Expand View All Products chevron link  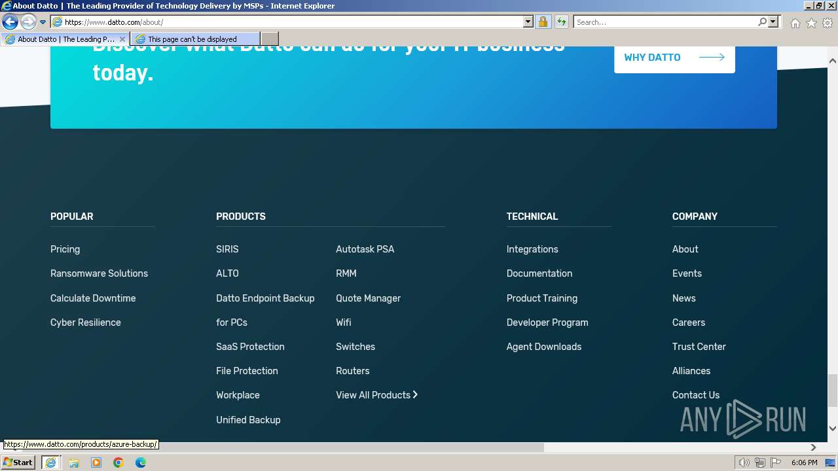click(x=376, y=395)
